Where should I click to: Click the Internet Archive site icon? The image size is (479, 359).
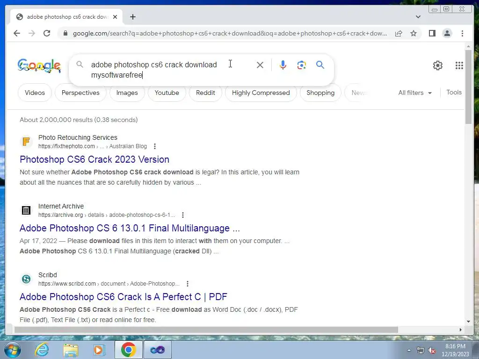(26, 210)
